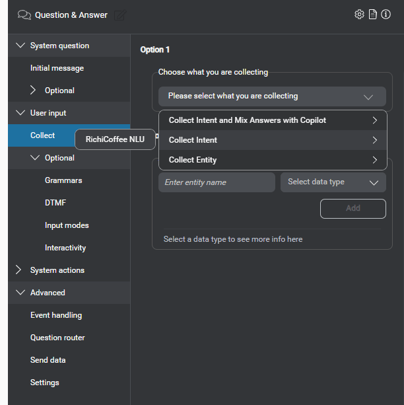The height and width of the screenshot is (405, 404).
Task: Expand the System actions section
Action: (20, 270)
